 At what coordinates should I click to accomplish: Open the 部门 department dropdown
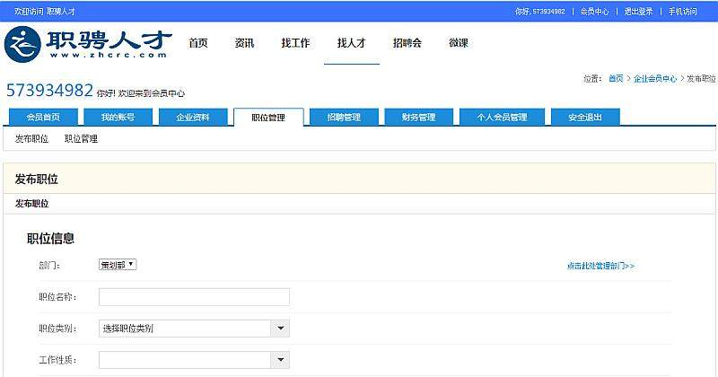pyautogui.click(x=117, y=265)
